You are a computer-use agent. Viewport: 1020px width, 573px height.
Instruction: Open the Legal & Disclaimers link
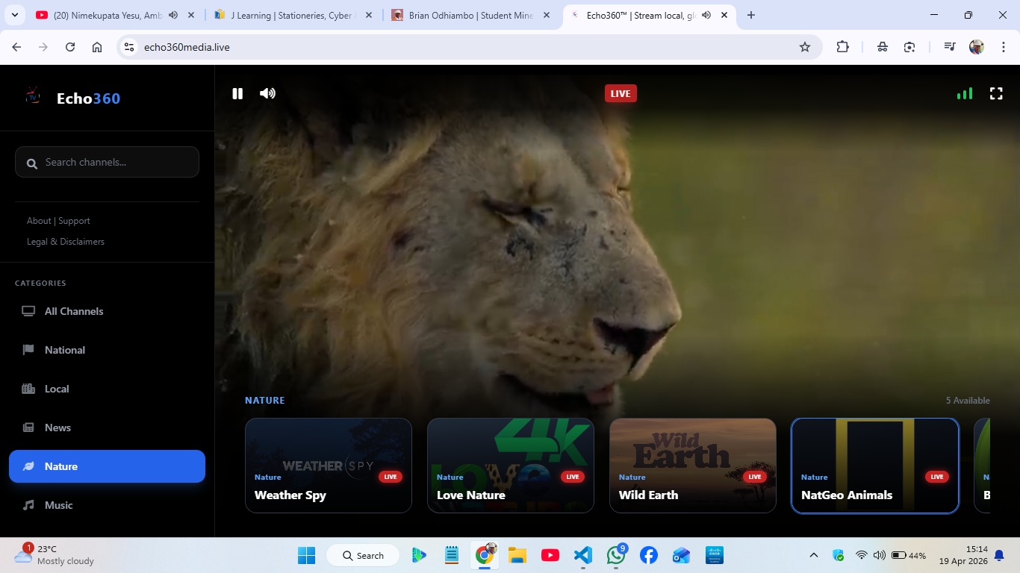tap(66, 242)
